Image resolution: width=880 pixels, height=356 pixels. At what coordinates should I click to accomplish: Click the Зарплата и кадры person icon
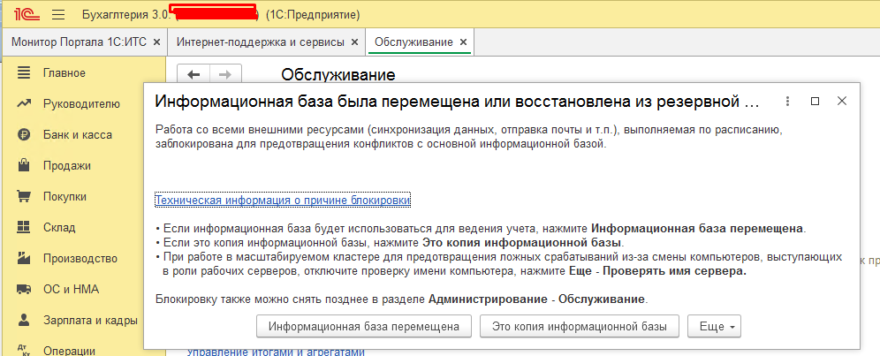coord(24,320)
